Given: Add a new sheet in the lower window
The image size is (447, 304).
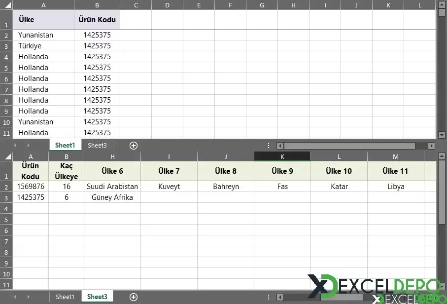Looking at the screenshot, I should tap(133, 297).
